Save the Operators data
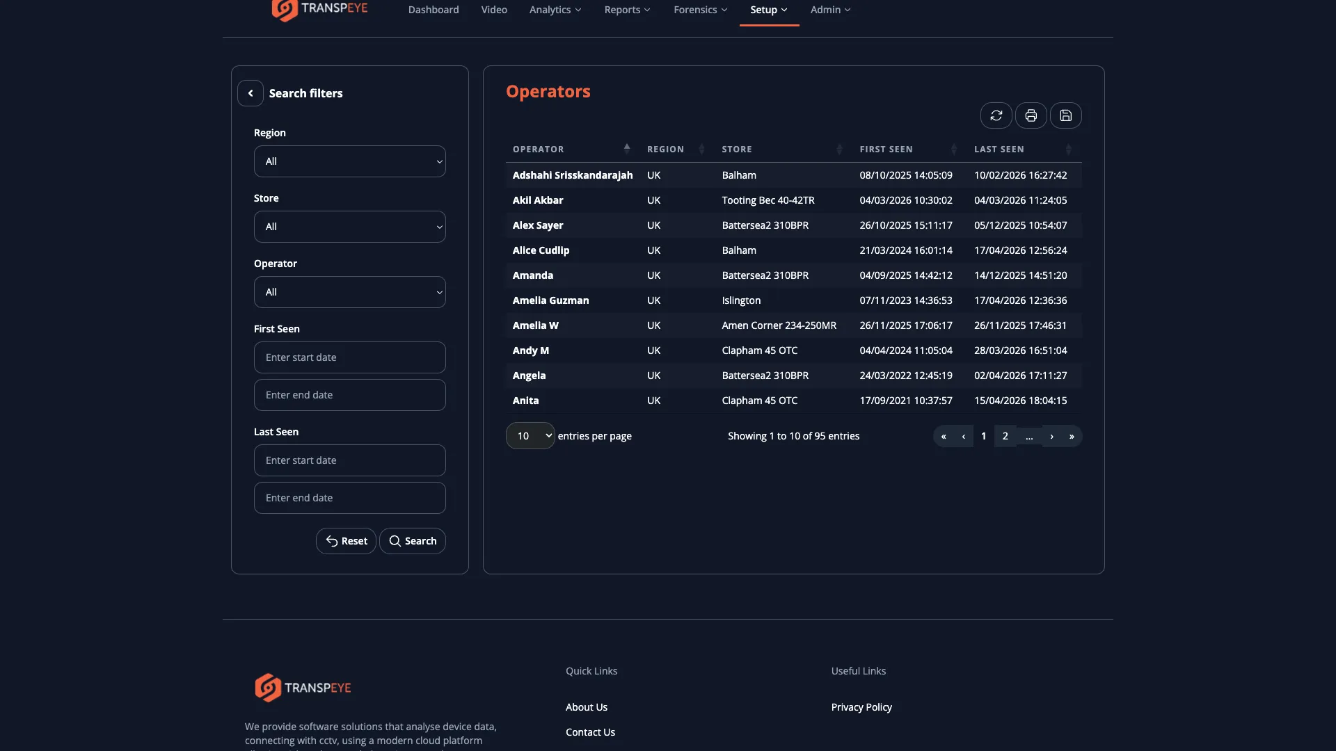This screenshot has height=751, width=1336. click(x=1066, y=115)
